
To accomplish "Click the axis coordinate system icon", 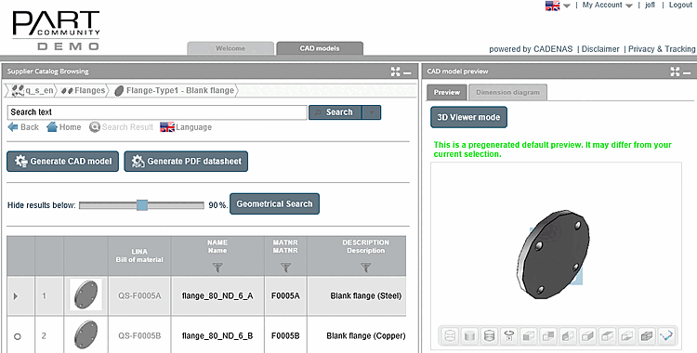I will click(x=666, y=335).
